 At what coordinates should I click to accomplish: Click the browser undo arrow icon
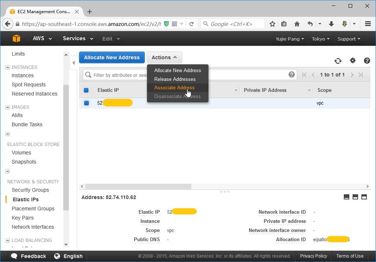tap(310, 24)
